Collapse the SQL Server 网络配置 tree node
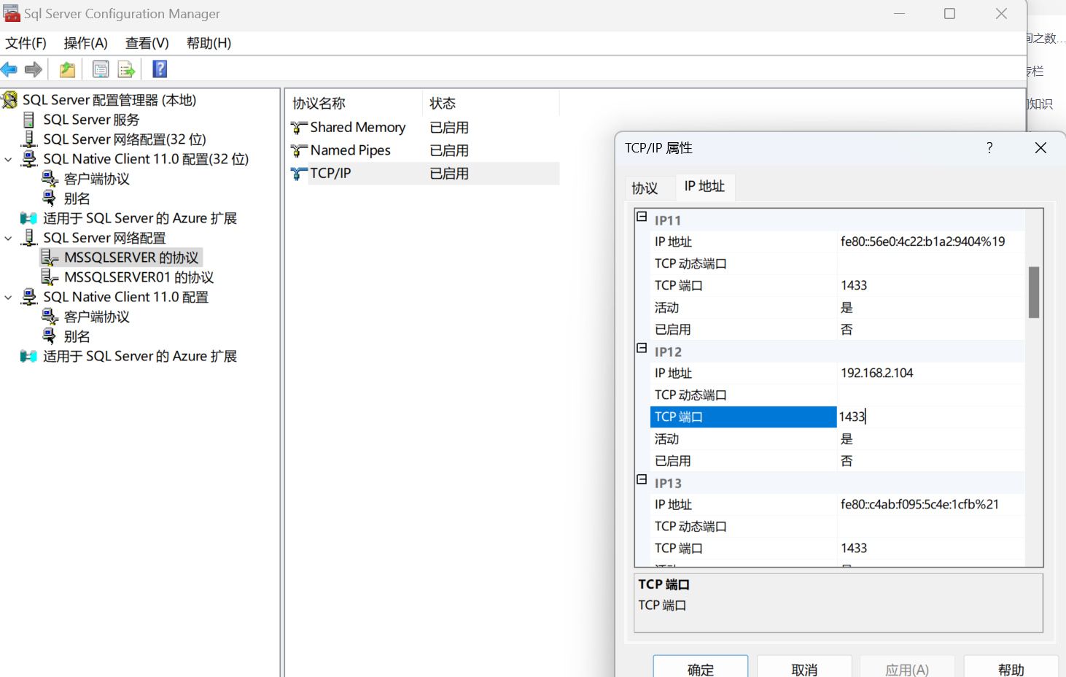This screenshot has width=1066, height=677. 8,238
